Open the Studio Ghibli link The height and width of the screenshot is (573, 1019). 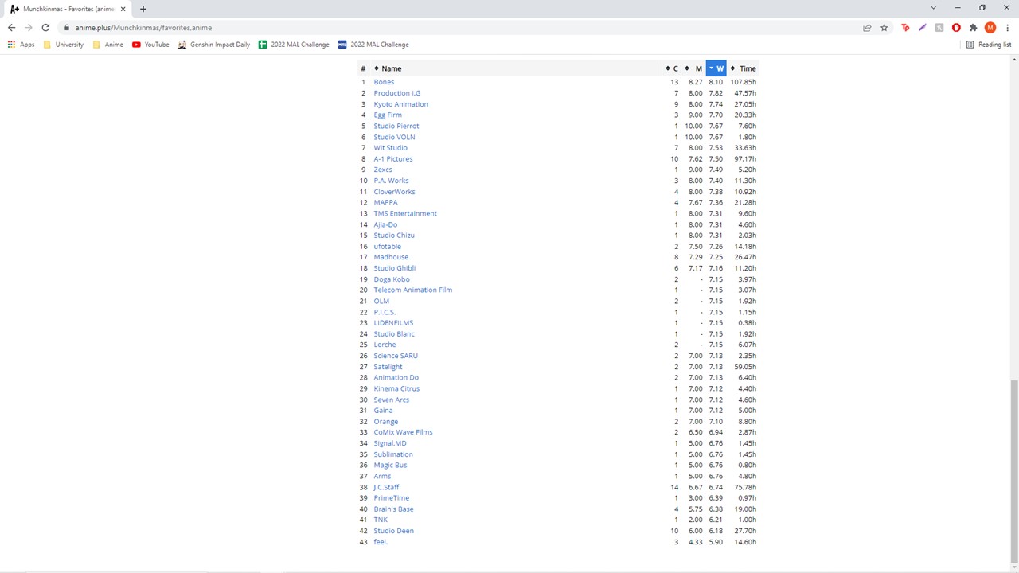394,268
